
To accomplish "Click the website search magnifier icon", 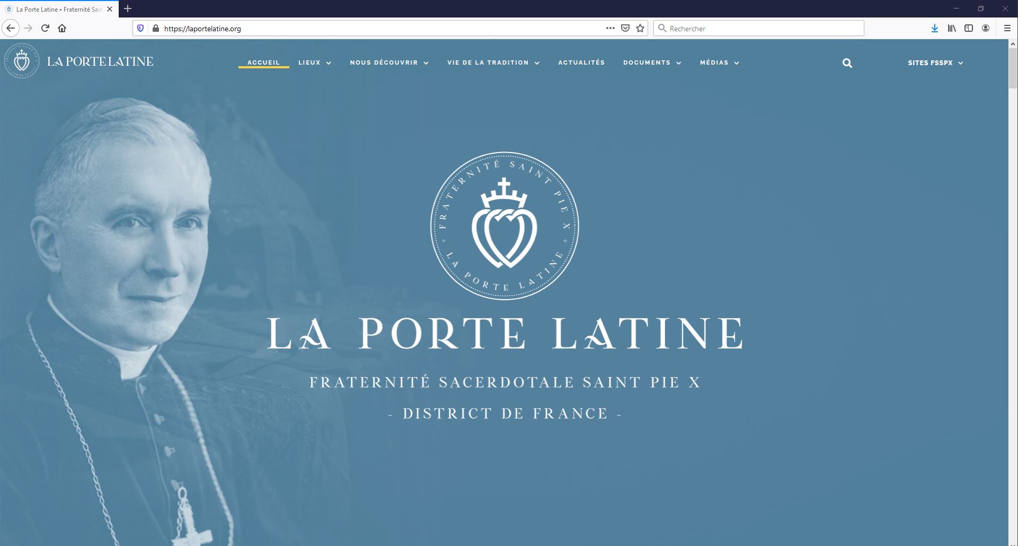I will pos(847,63).
